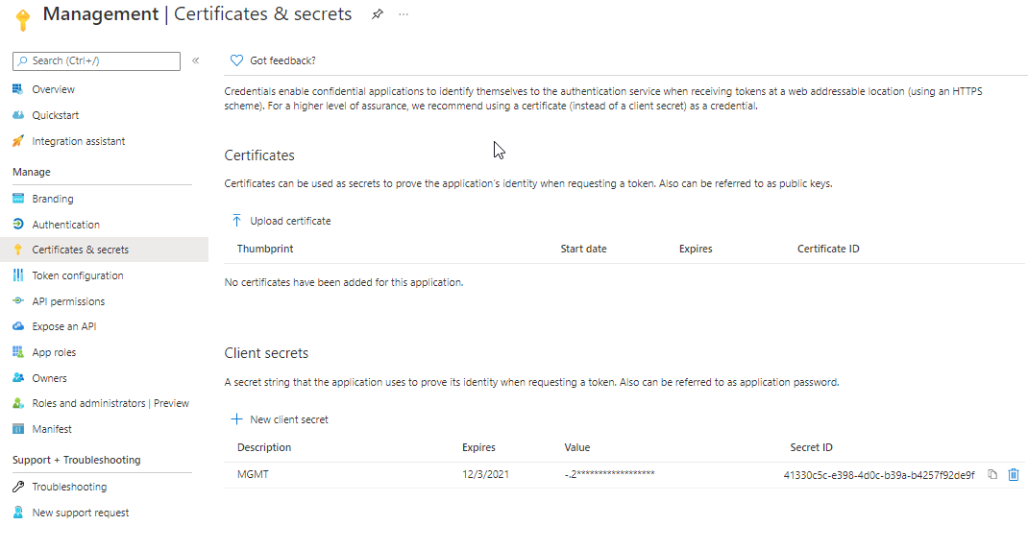
Task: Copy the MGMT secret ID
Action: (x=992, y=474)
